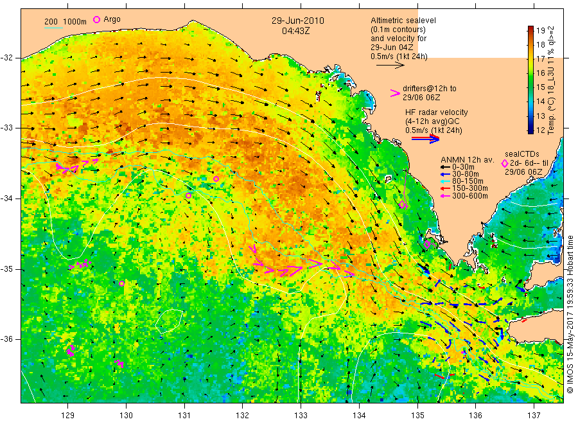Click the '(0.1m contours)' legend text
The height and width of the screenshot is (424, 578).
click(x=398, y=30)
